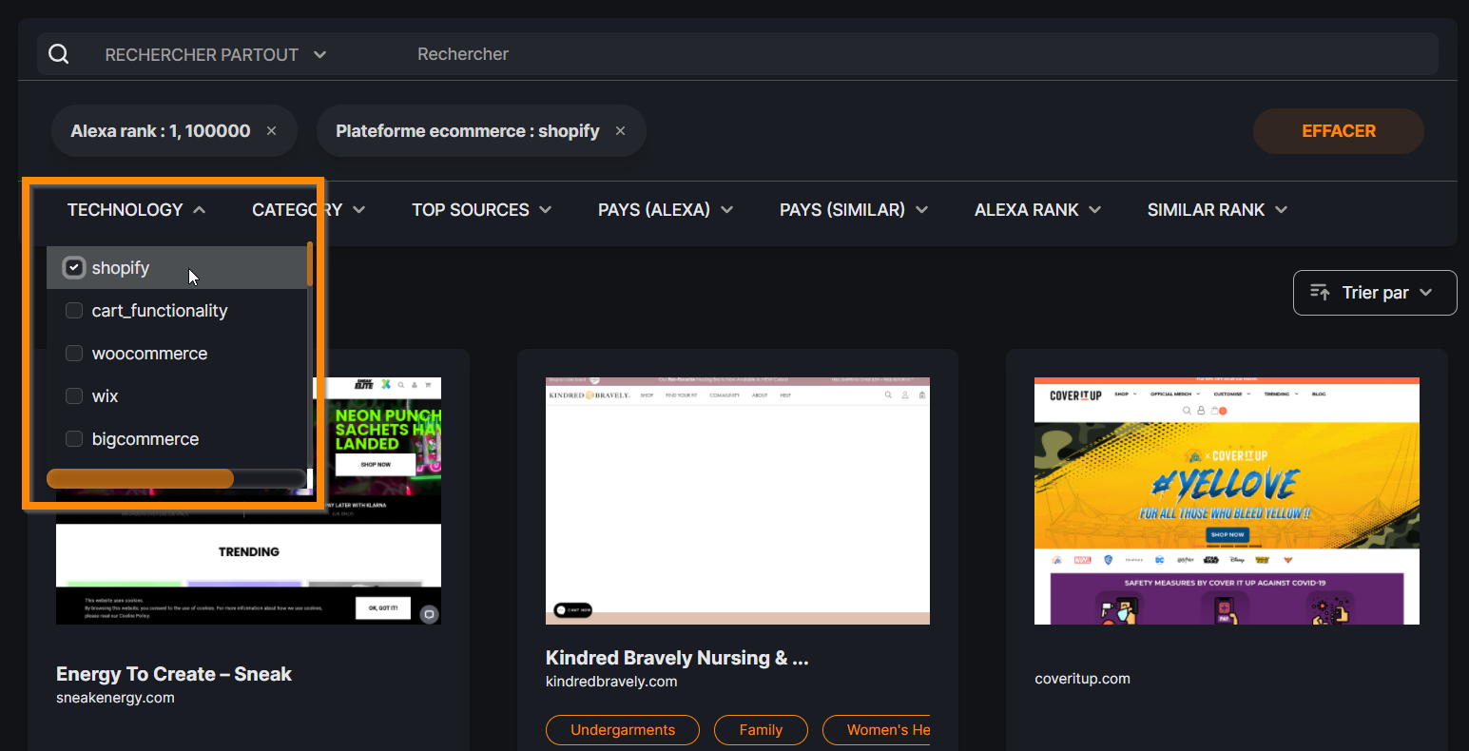1469x751 pixels.
Task: Click the Kindred Bravely Nursing title
Action: [677, 658]
